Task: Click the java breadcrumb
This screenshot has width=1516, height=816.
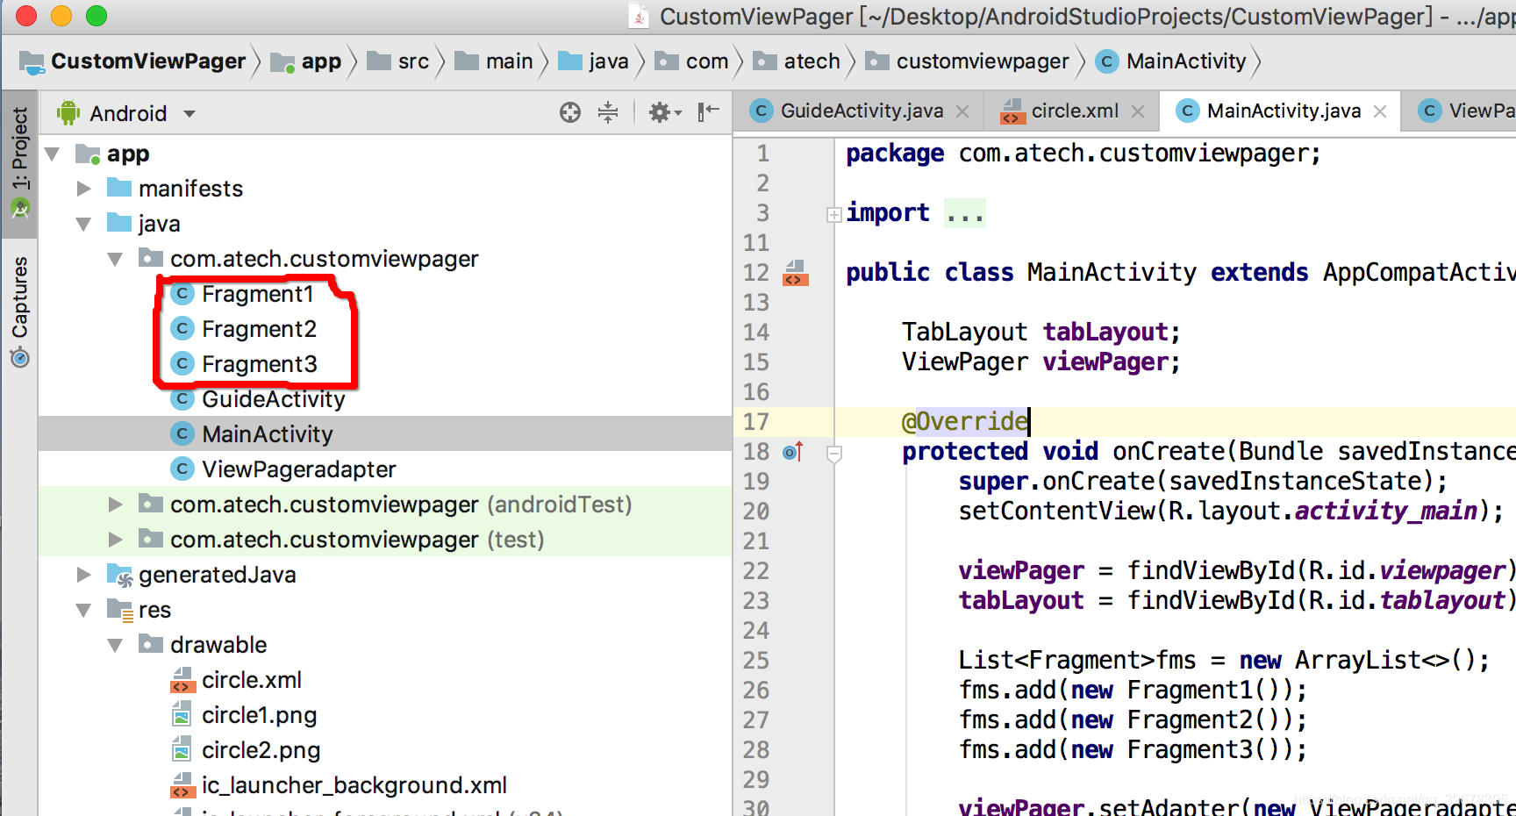Action: [x=594, y=61]
